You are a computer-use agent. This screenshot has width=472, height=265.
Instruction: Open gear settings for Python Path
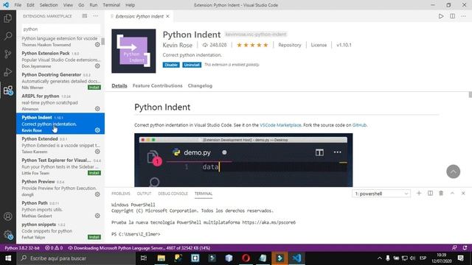point(97,216)
